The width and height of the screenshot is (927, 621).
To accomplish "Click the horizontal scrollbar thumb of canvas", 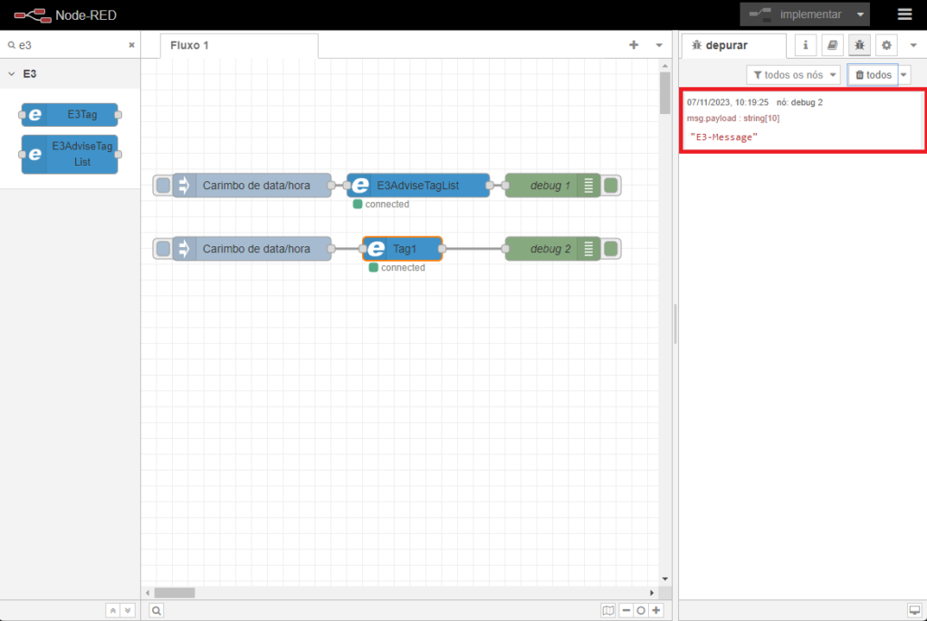I will 174,593.
